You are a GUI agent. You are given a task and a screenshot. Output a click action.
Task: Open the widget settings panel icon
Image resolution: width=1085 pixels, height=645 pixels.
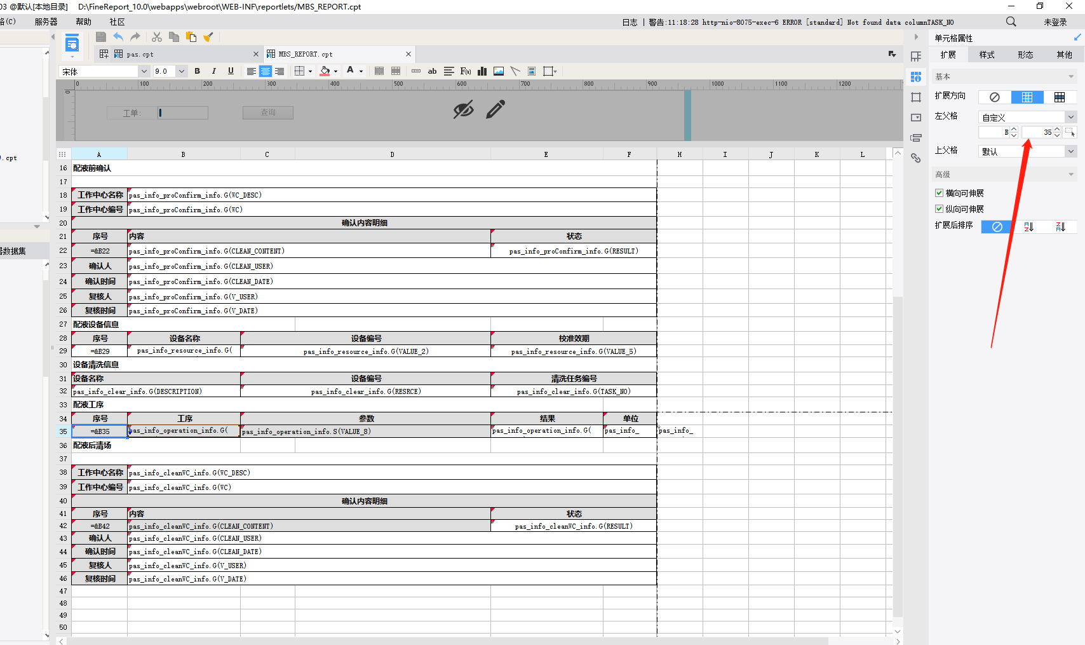coord(915,118)
